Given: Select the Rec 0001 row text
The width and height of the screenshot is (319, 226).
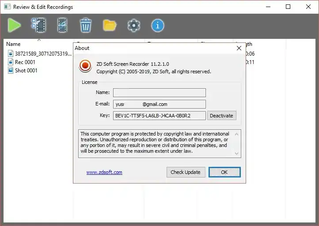Looking at the screenshot, I should click(x=25, y=62).
